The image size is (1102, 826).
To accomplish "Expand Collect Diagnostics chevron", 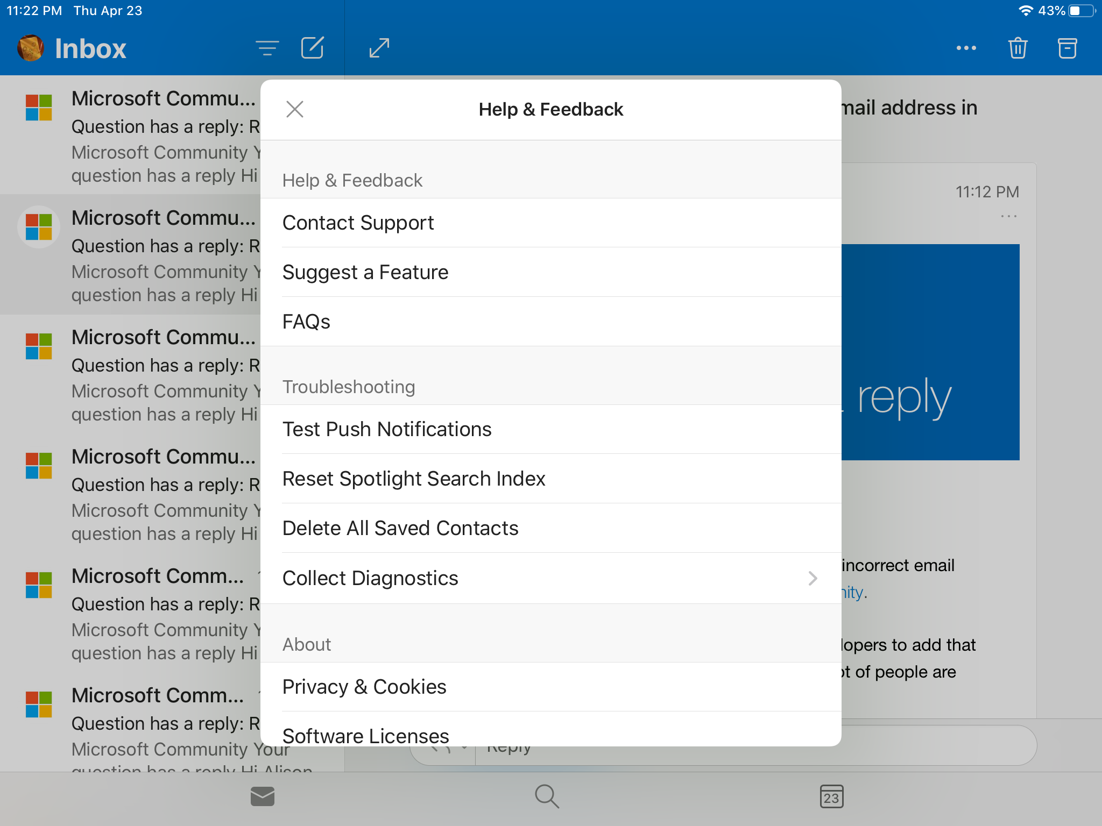I will [813, 578].
